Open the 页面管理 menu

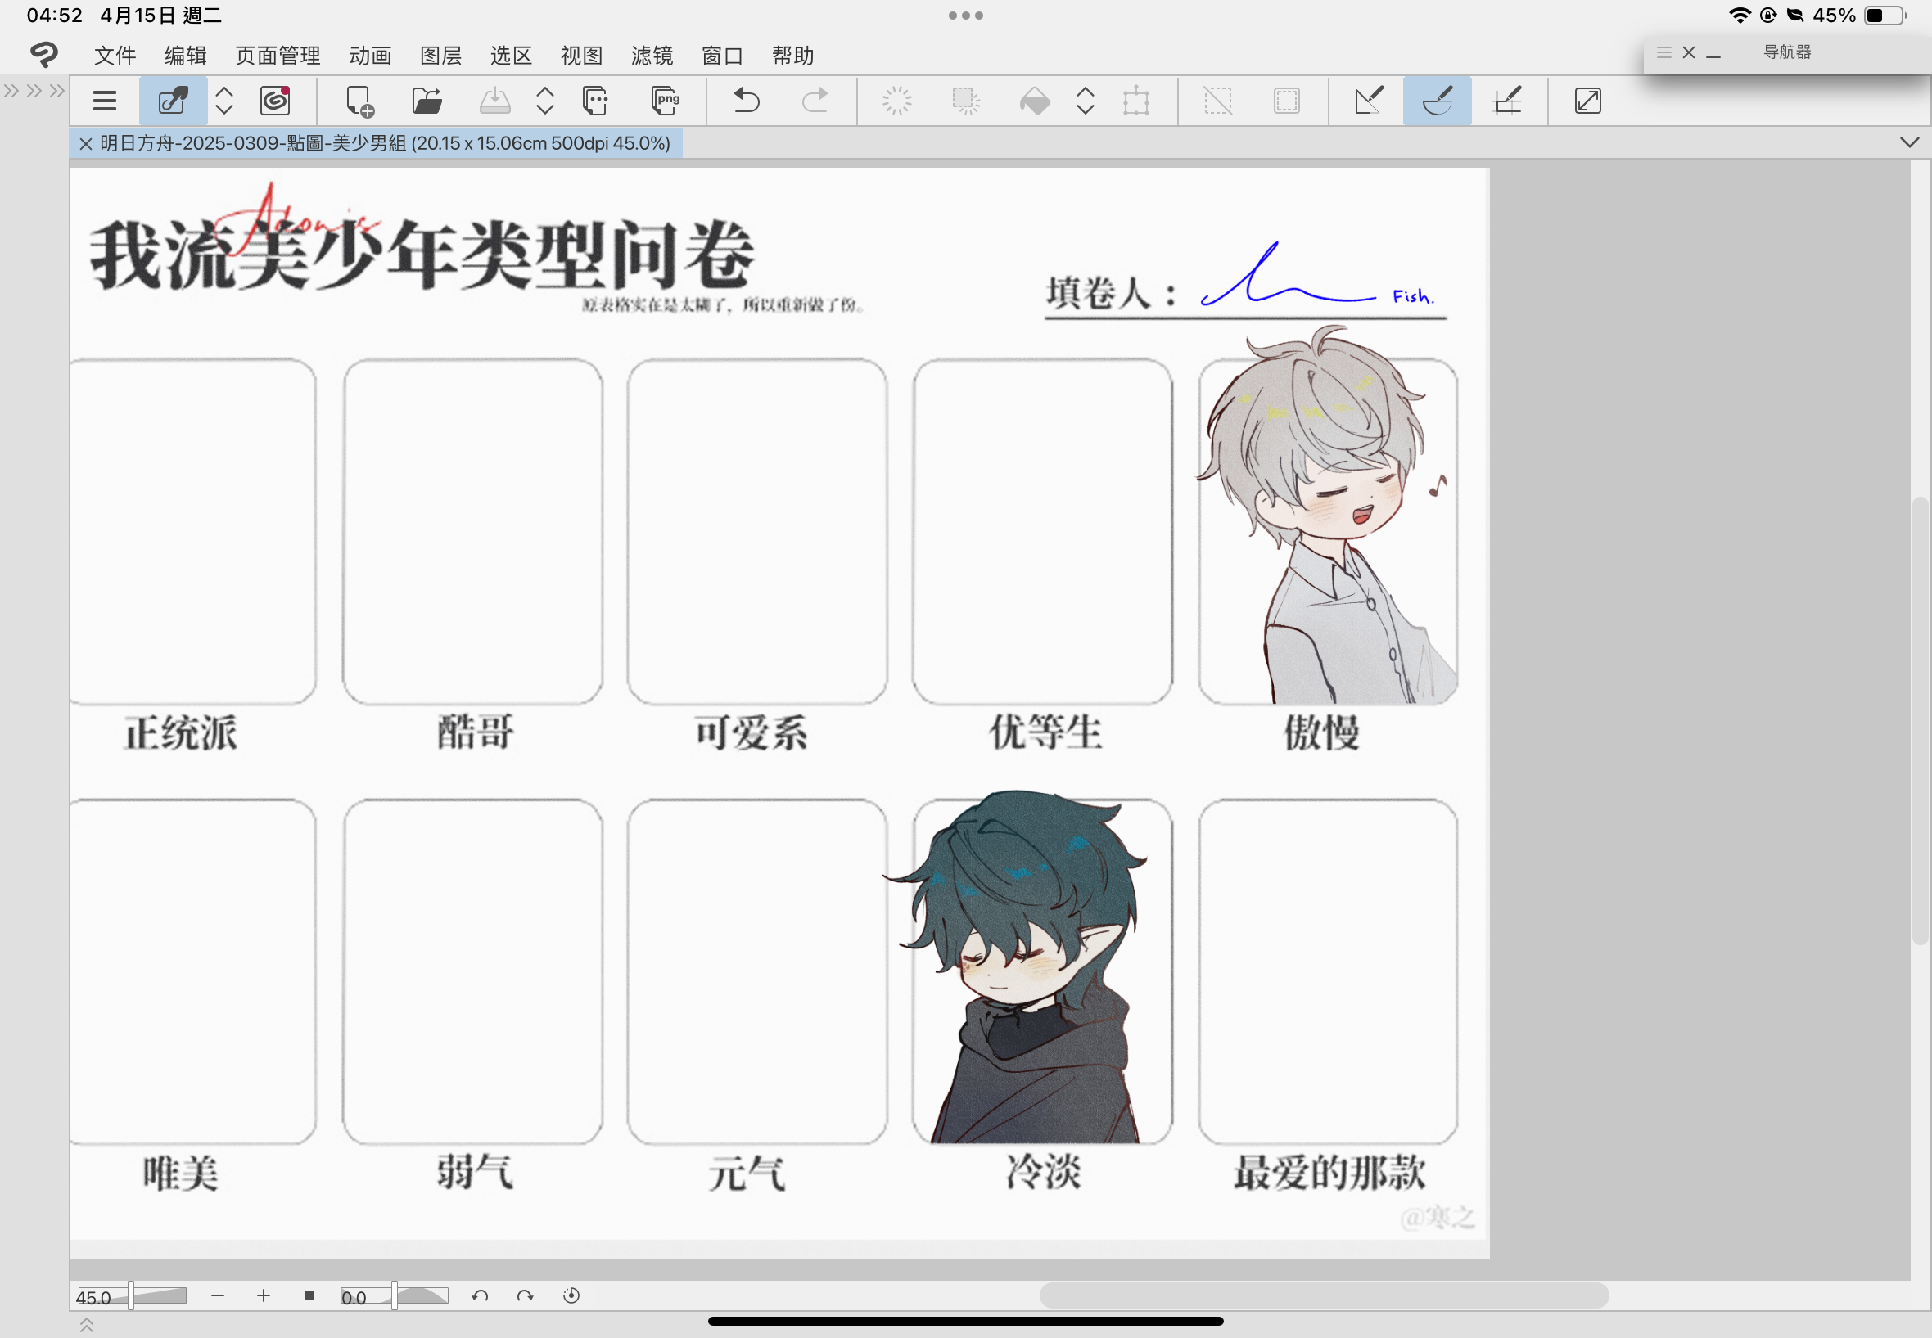point(278,56)
